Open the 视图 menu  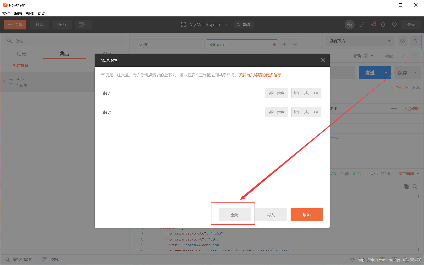click(x=30, y=13)
